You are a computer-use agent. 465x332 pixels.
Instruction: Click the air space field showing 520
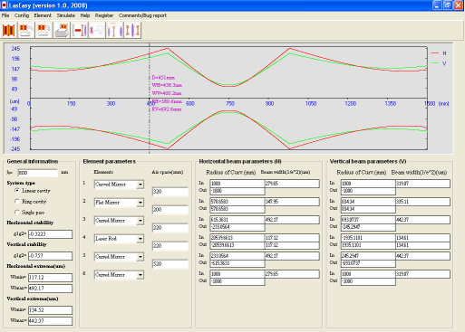pos(170,264)
